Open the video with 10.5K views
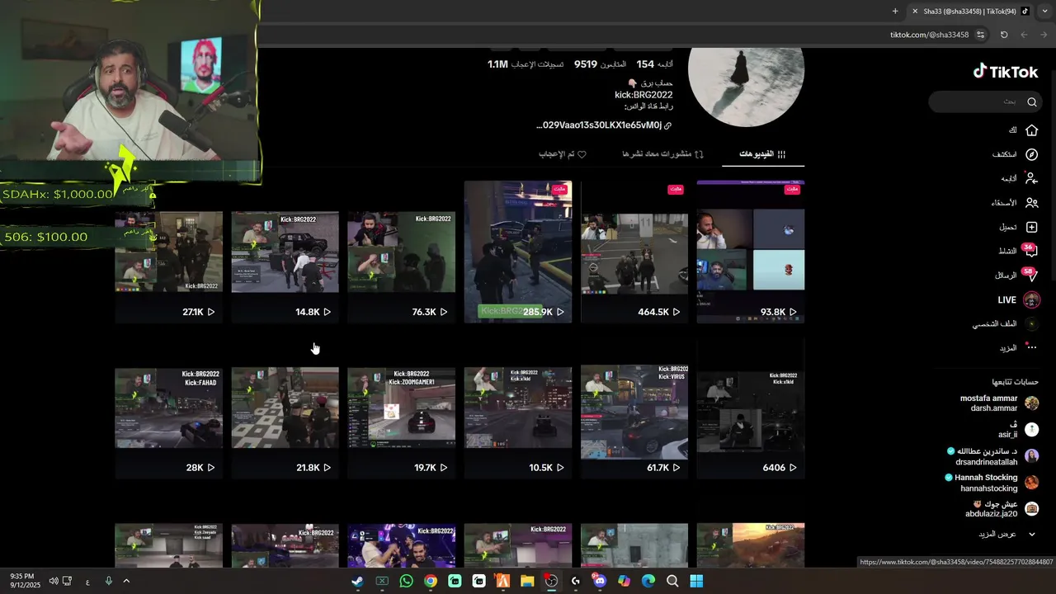Viewport: 1056px width, 594px height. 518,408
